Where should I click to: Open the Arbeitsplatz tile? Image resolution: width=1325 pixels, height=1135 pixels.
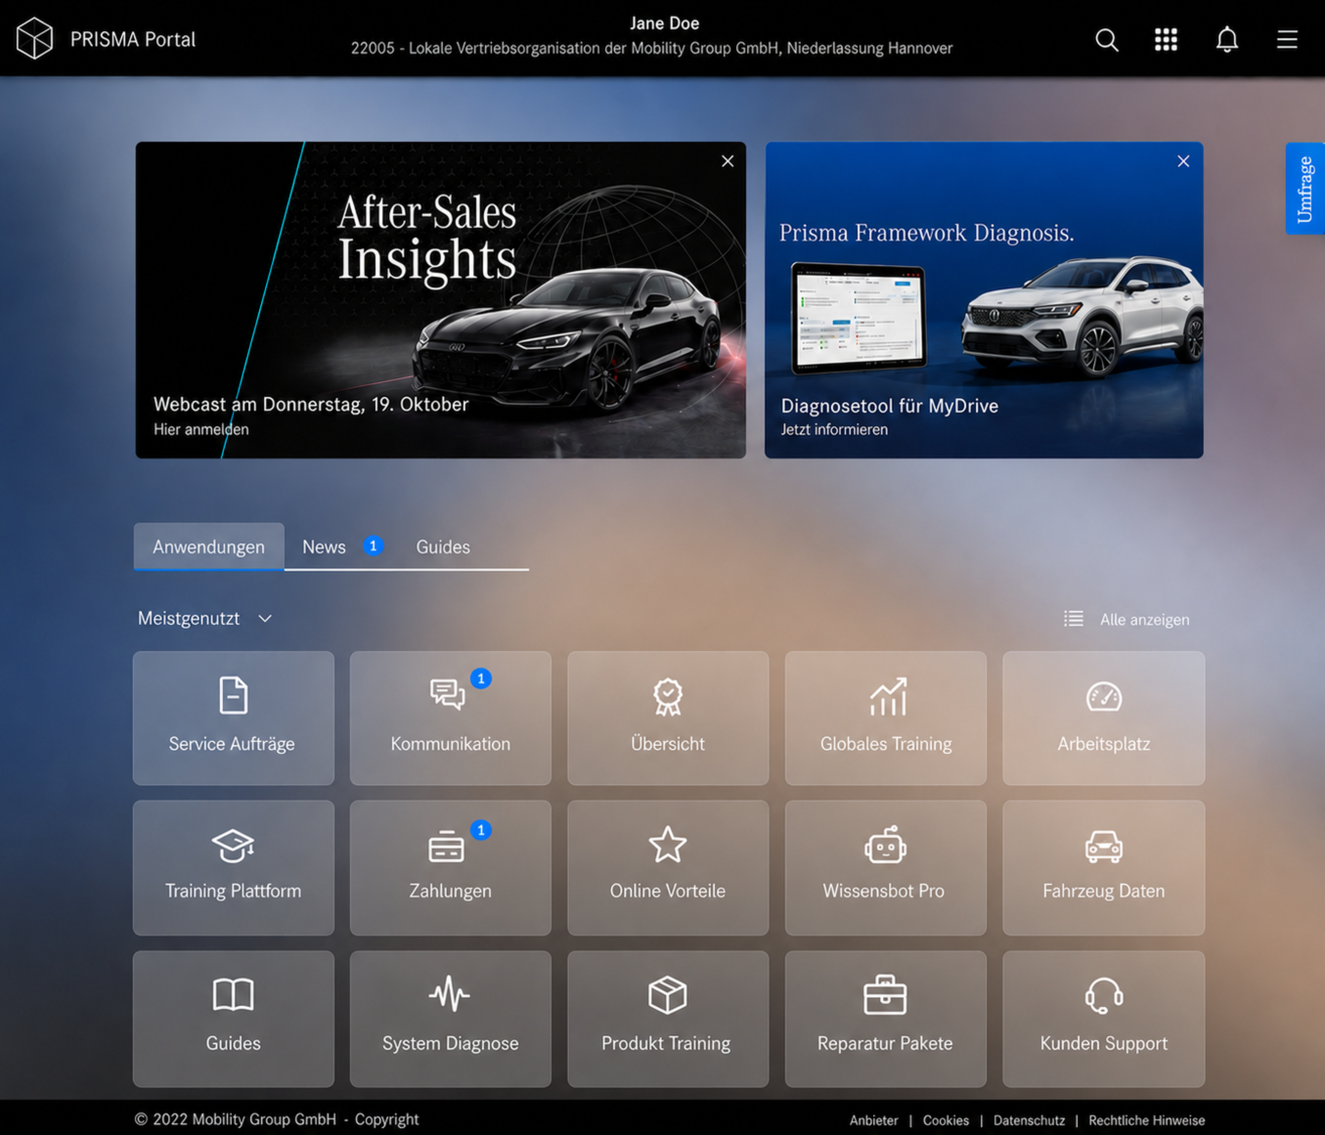[x=1104, y=718]
